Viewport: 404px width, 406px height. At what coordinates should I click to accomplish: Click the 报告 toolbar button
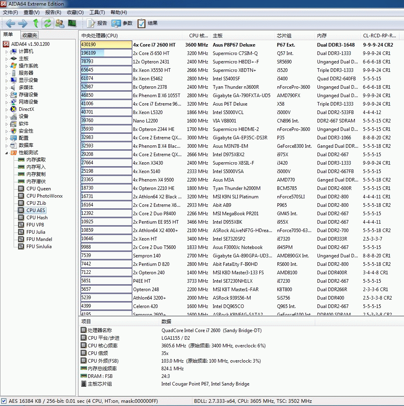[x=97, y=23]
